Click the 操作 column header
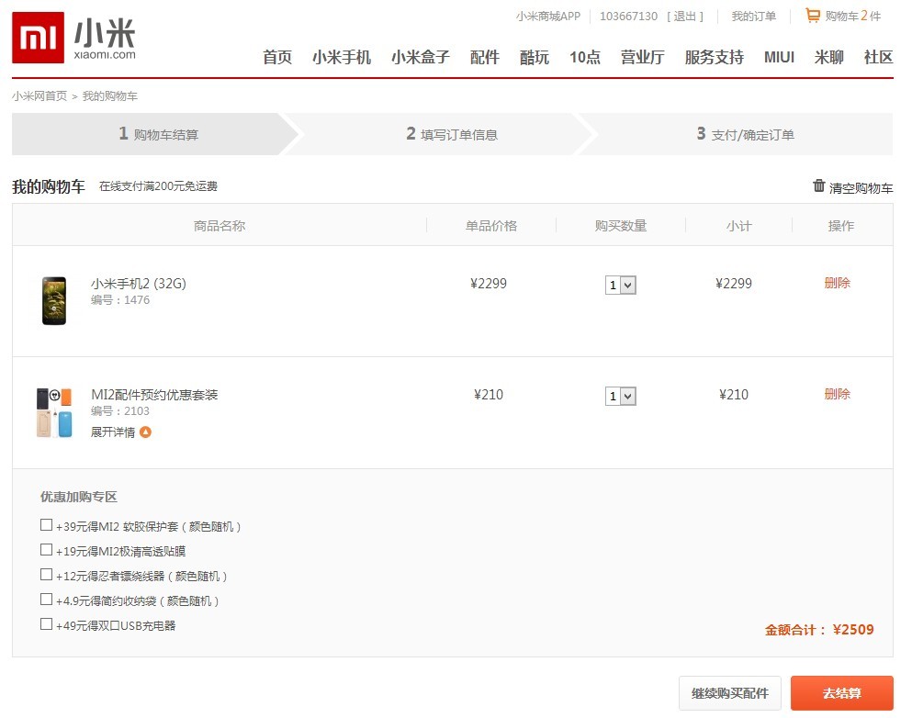Viewport: 912px width, 718px height. 841,226
